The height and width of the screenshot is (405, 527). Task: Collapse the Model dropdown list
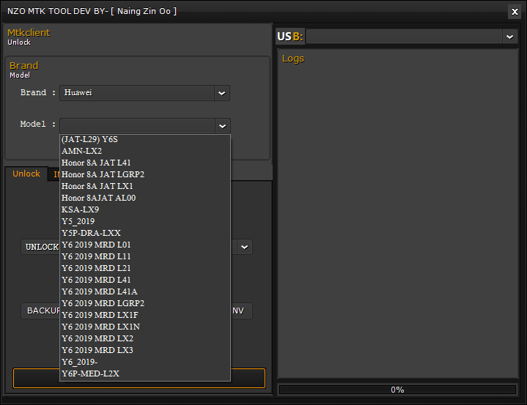[222, 126]
